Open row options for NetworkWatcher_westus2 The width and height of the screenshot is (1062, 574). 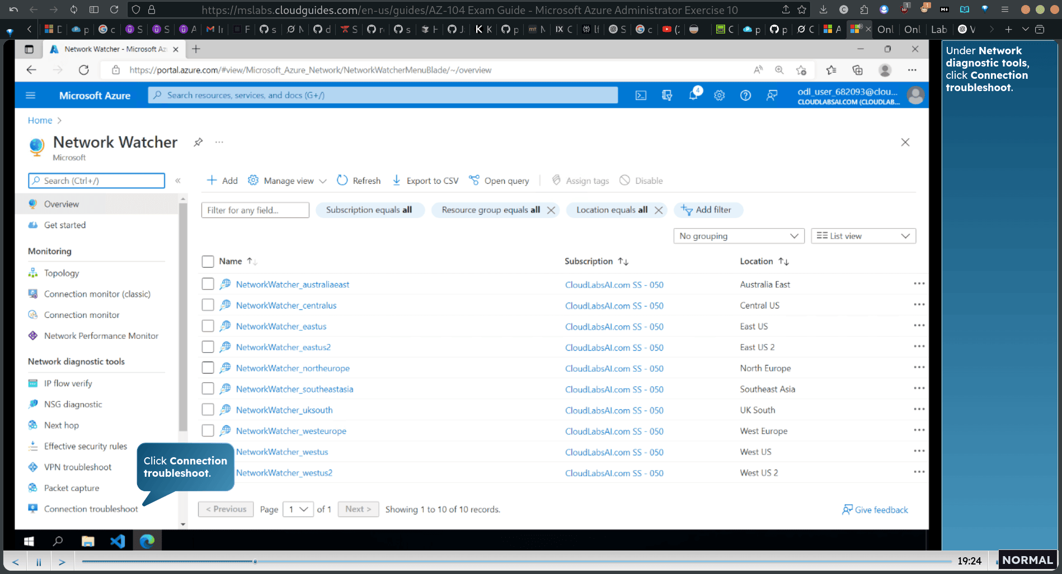coord(919,472)
